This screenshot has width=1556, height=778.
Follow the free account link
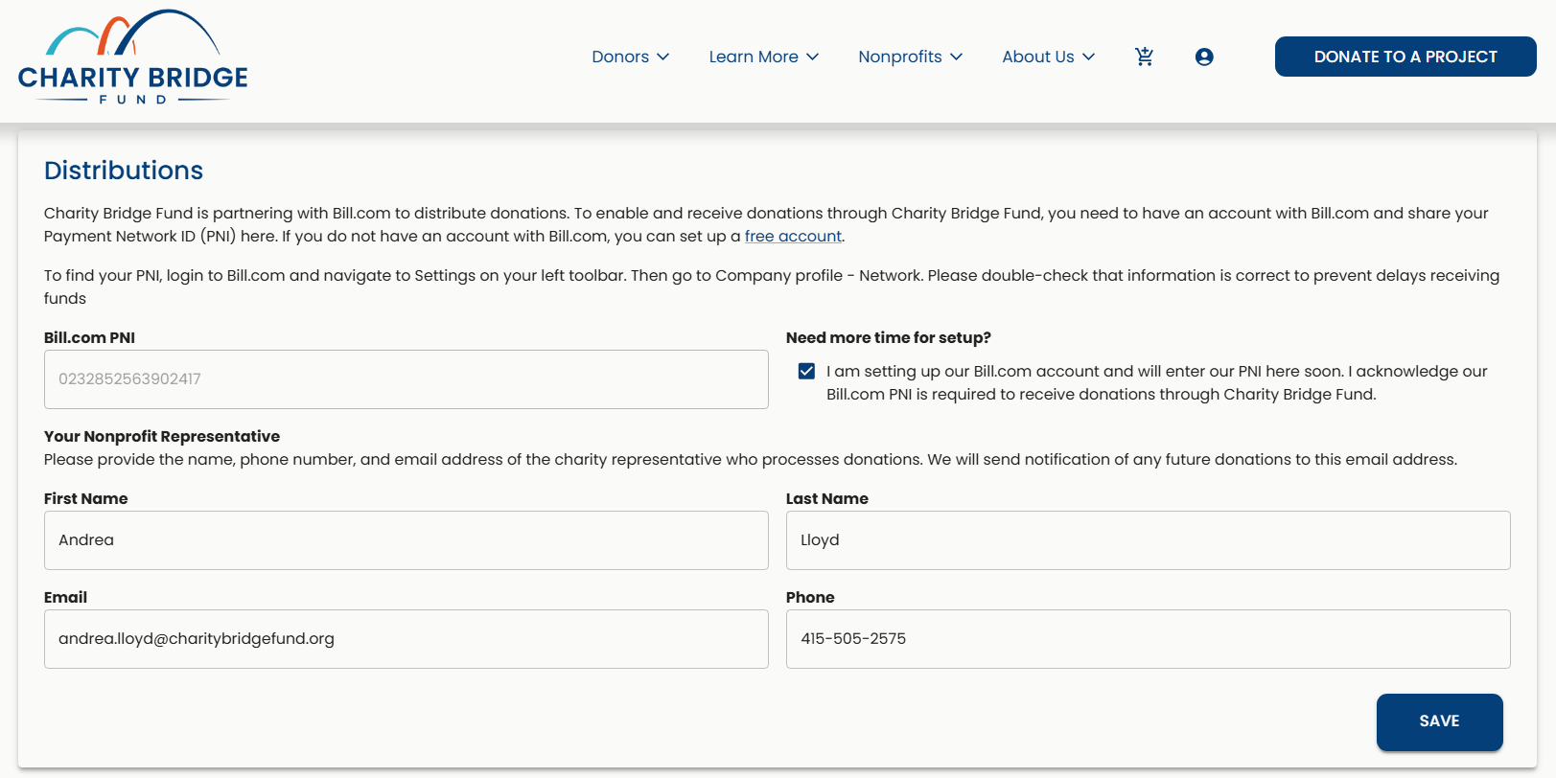point(793,236)
